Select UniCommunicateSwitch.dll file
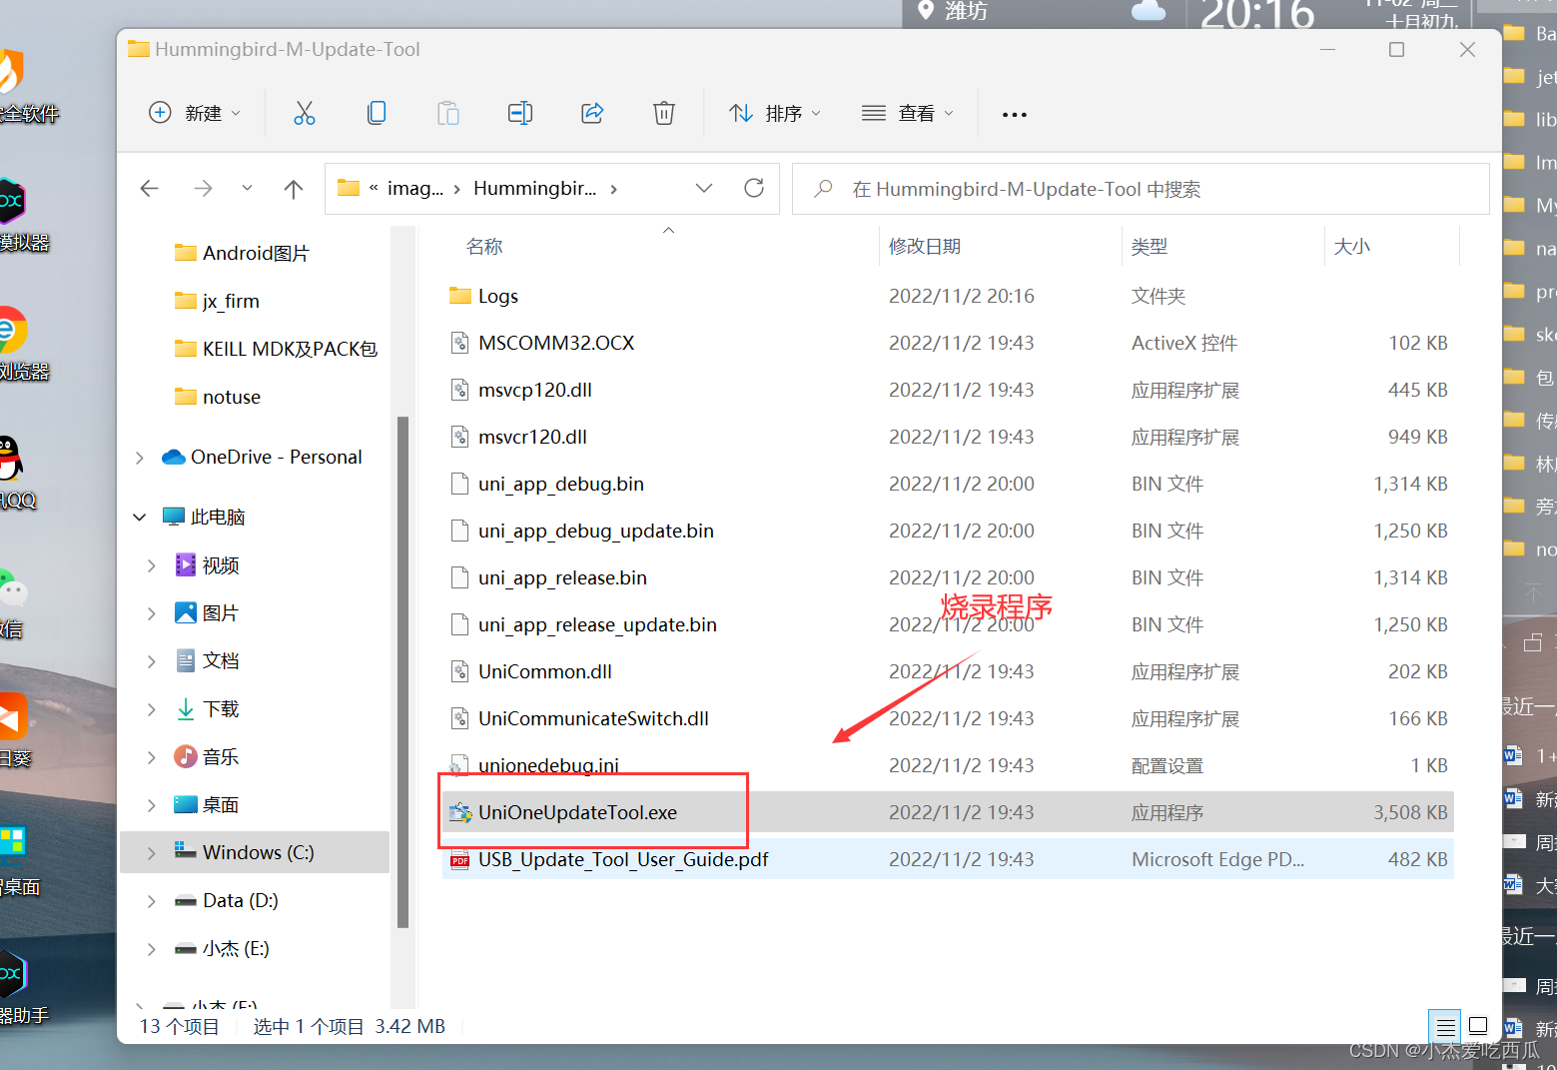Screen dimensions: 1557x1070 (948, 718)
